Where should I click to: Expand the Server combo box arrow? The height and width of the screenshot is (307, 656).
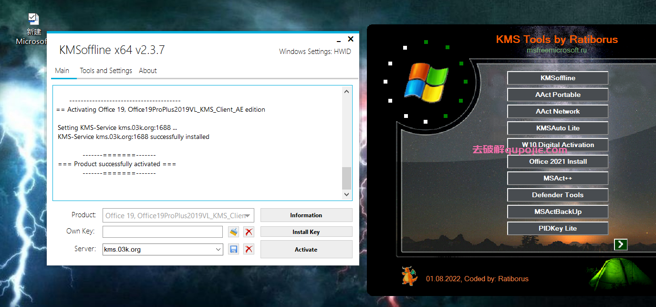tap(218, 249)
